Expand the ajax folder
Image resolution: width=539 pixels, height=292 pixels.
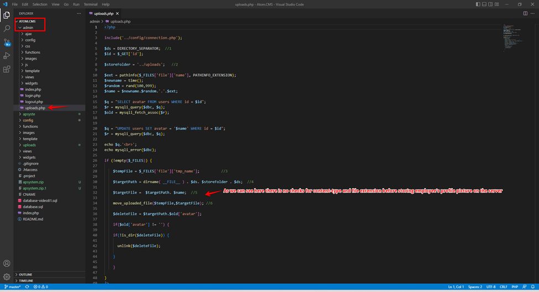coord(49,34)
